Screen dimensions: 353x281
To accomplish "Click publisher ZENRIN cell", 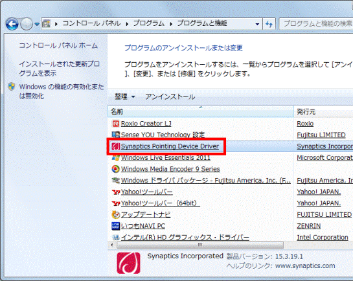I will [309, 226].
